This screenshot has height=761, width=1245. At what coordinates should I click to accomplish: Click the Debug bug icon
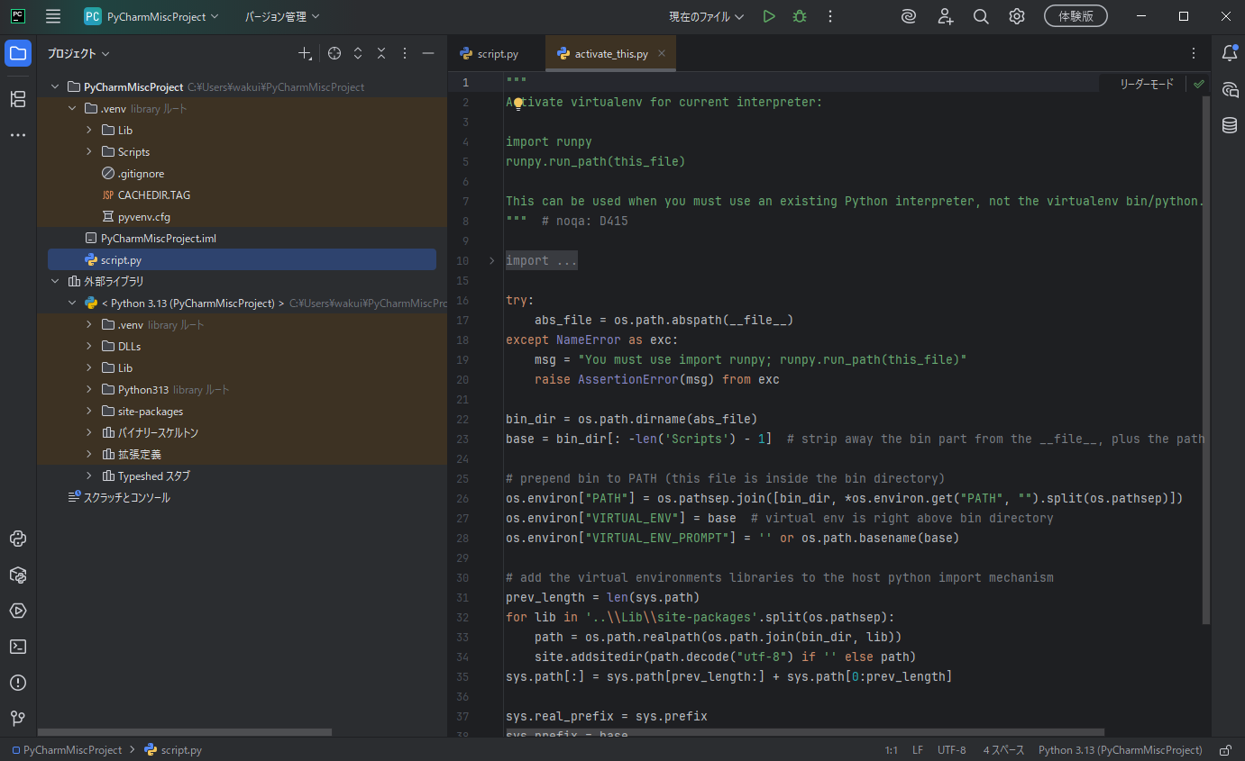point(799,16)
